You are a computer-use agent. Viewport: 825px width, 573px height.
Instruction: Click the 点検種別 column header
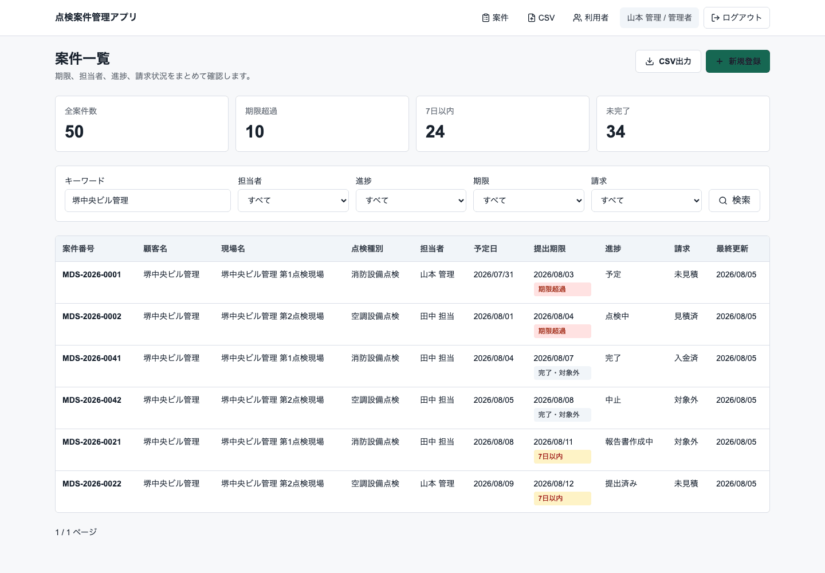pos(367,249)
